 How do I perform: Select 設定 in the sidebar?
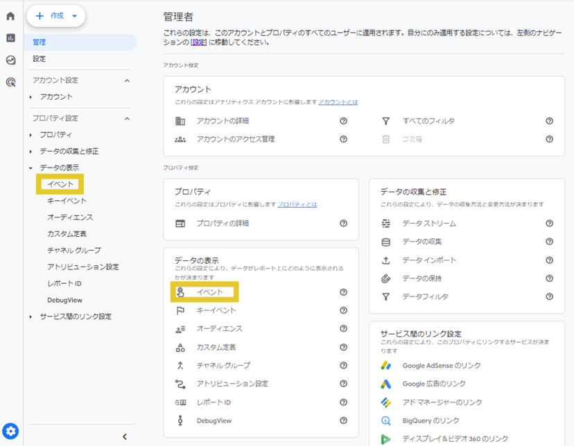click(40, 59)
